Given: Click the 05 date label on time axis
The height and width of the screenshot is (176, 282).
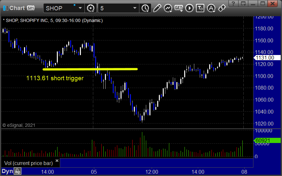Looking at the screenshot, I should pyautogui.click(x=94, y=172).
